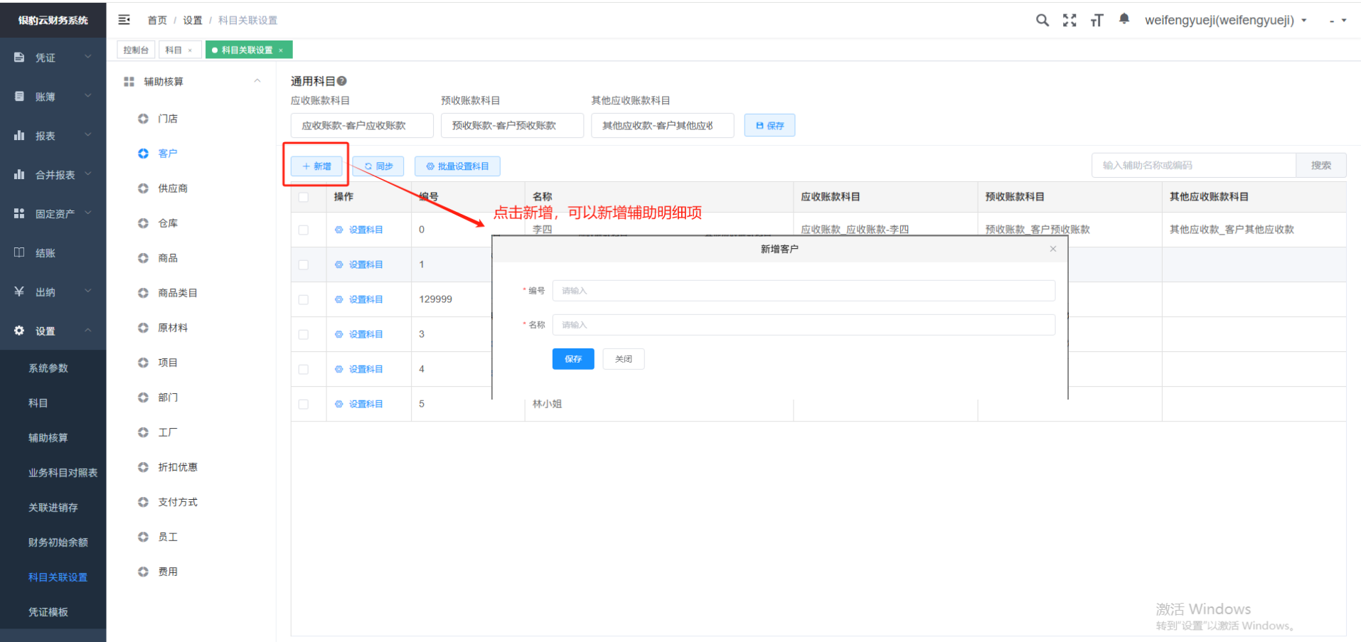
Task: Click the plus icon beside 部门
Action: (x=143, y=397)
